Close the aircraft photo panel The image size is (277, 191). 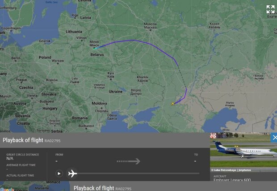pos(274,138)
